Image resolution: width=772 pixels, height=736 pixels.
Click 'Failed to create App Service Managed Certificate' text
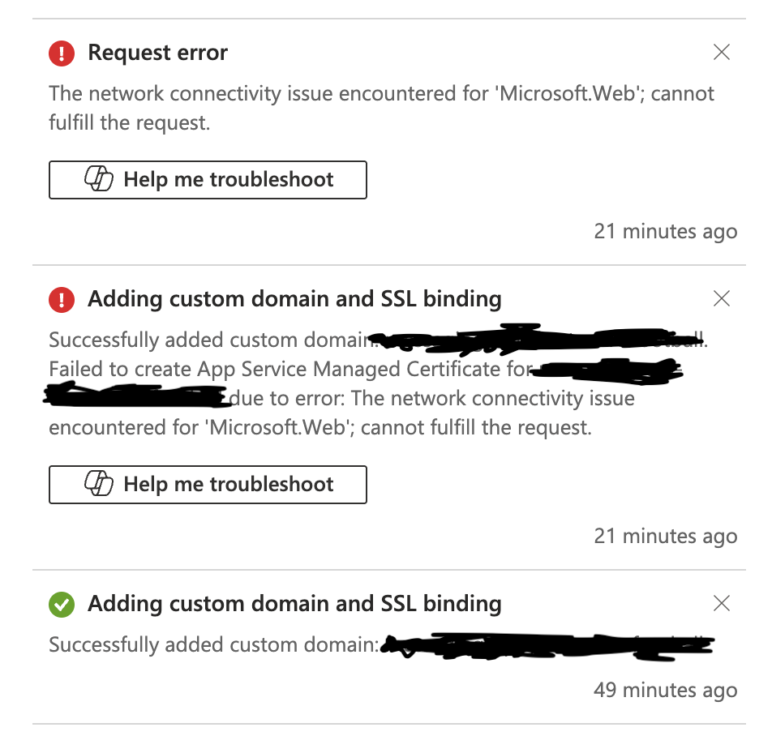coord(274,369)
